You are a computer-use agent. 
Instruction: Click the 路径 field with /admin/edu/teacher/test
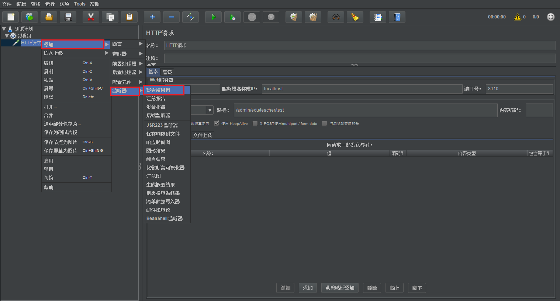tap(366, 110)
